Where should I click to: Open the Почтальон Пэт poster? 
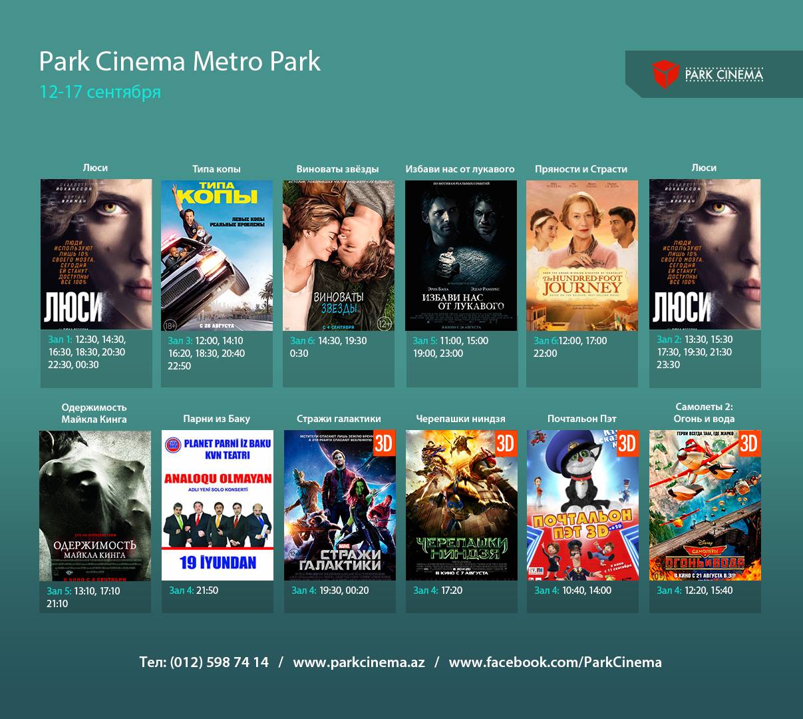point(583,505)
